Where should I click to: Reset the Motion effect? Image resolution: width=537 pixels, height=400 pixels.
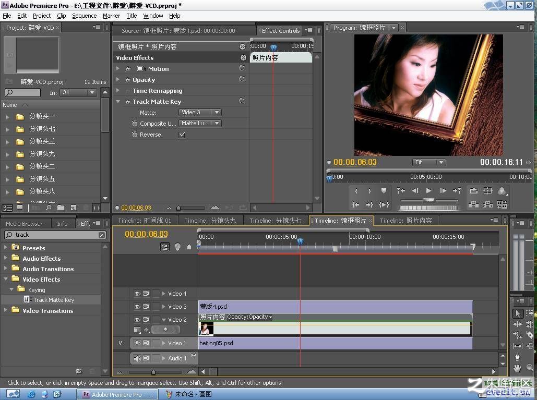pos(242,68)
